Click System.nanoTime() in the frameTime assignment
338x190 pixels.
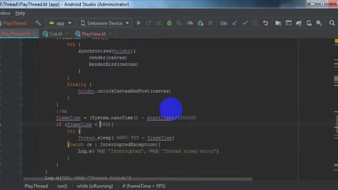115,118
